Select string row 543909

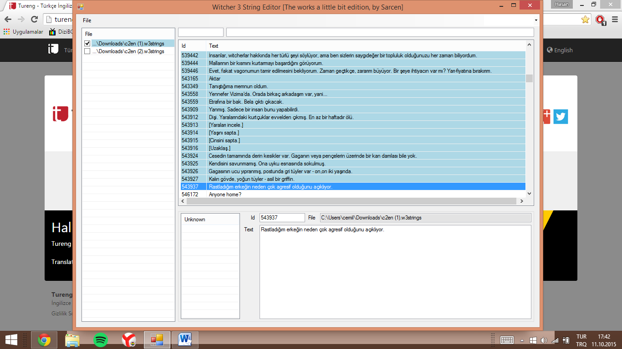click(x=352, y=110)
